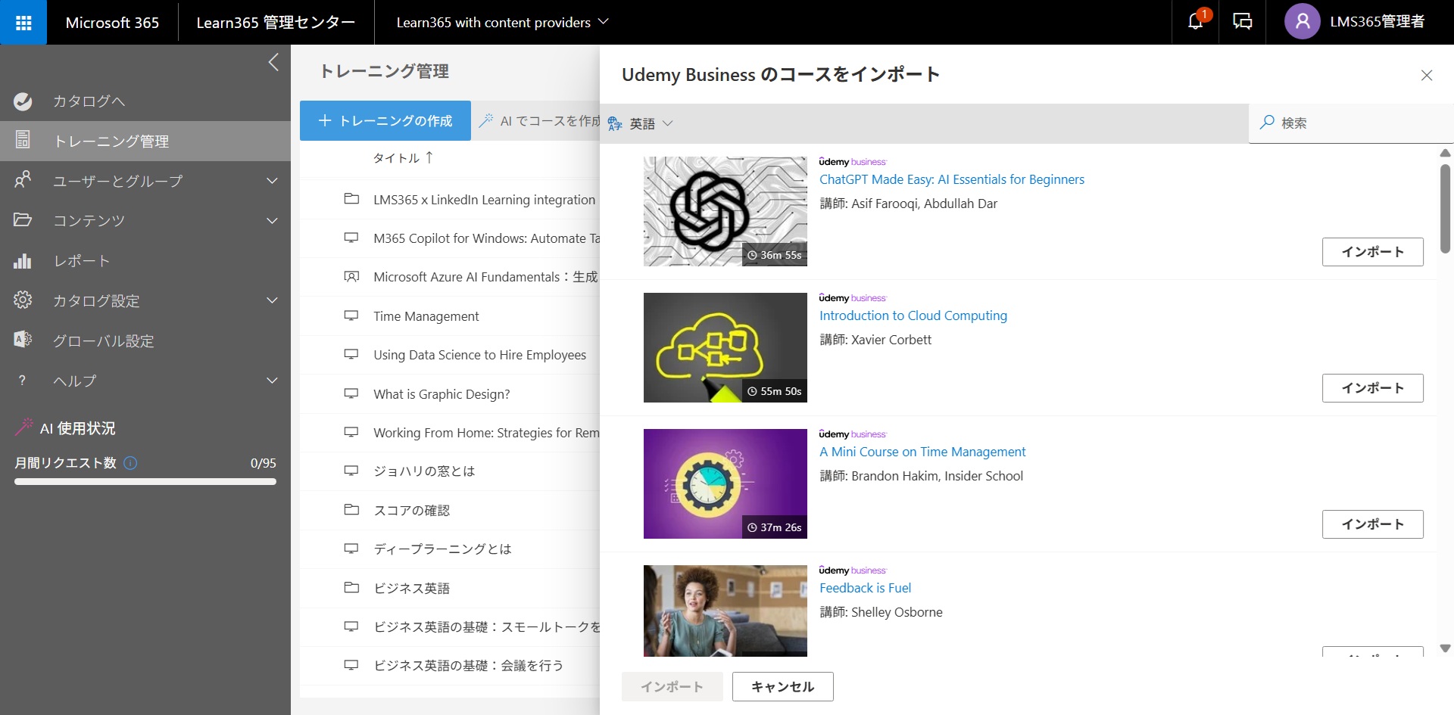Click the Time Management gear clock thumbnail
The width and height of the screenshot is (1454, 715).
click(x=725, y=483)
